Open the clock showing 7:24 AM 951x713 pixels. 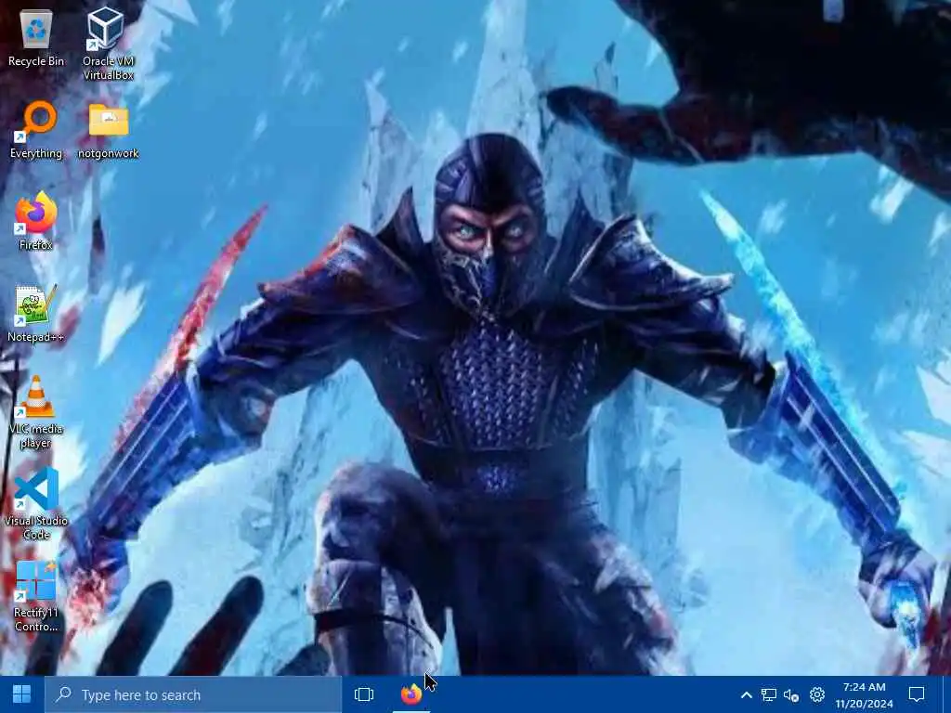point(865,694)
